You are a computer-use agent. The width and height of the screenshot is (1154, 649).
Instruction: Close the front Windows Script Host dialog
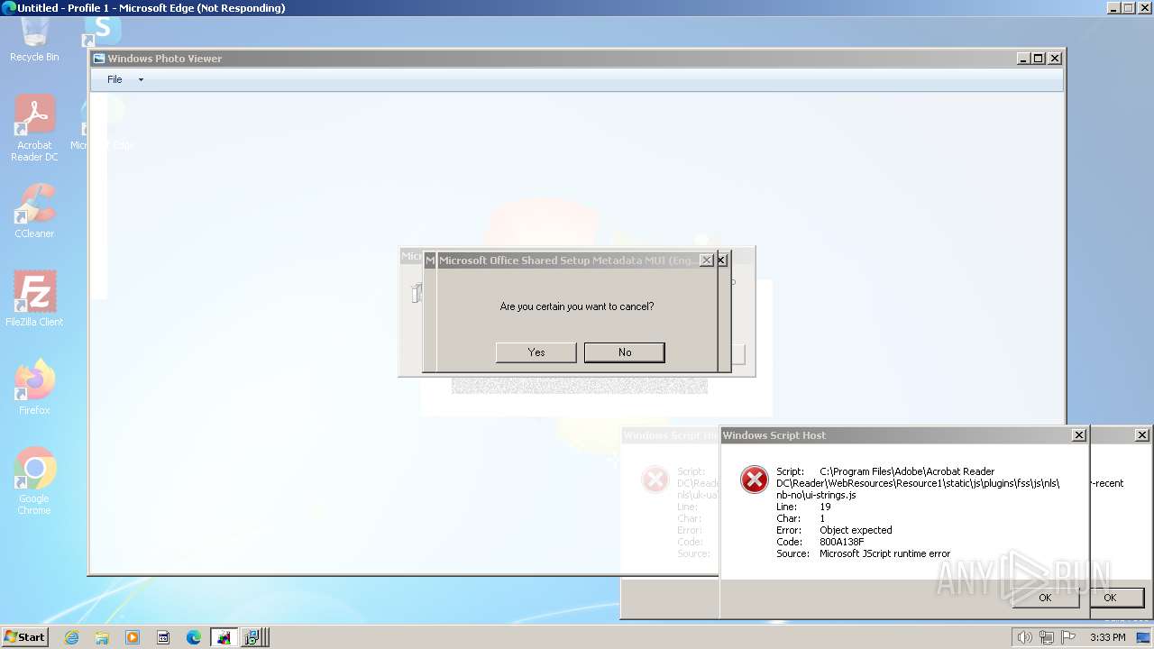[x=1079, y=435]
